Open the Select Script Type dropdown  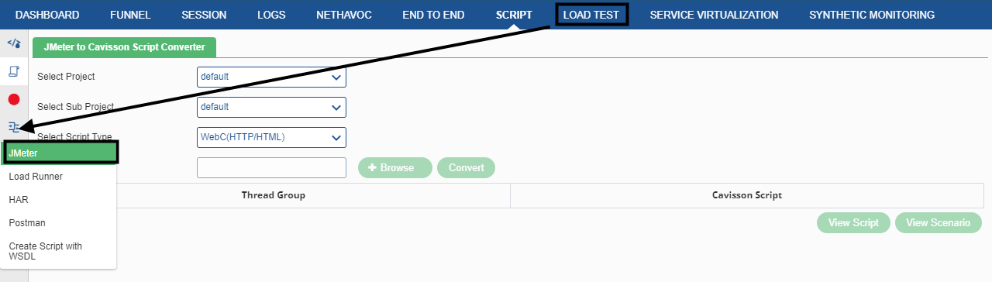[271, 137]
